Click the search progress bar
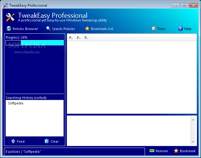This screenshot has height=158, width=201. point(35,43)
